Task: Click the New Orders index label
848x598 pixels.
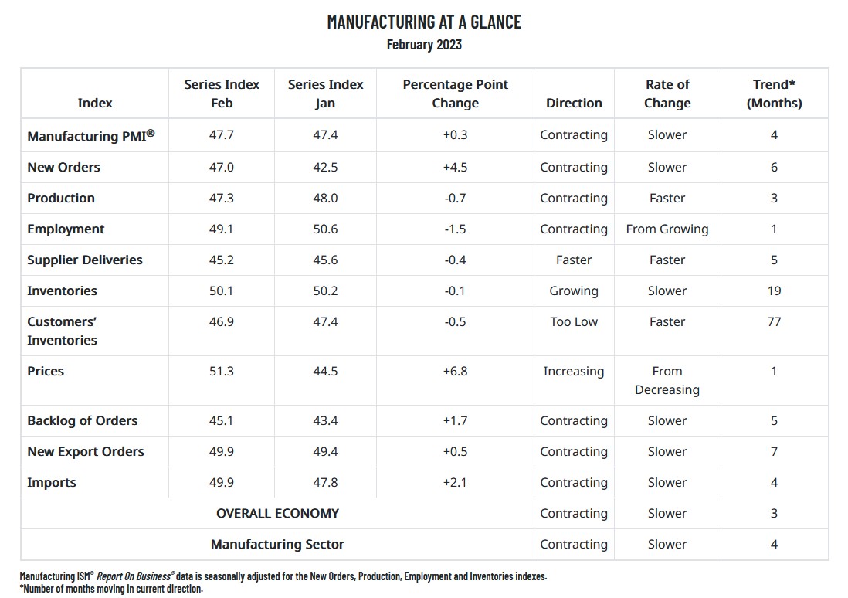Action: click(64, 167)
